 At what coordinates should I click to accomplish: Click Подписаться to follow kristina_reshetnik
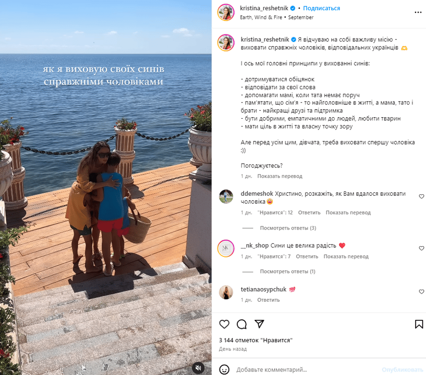[321, 8]
